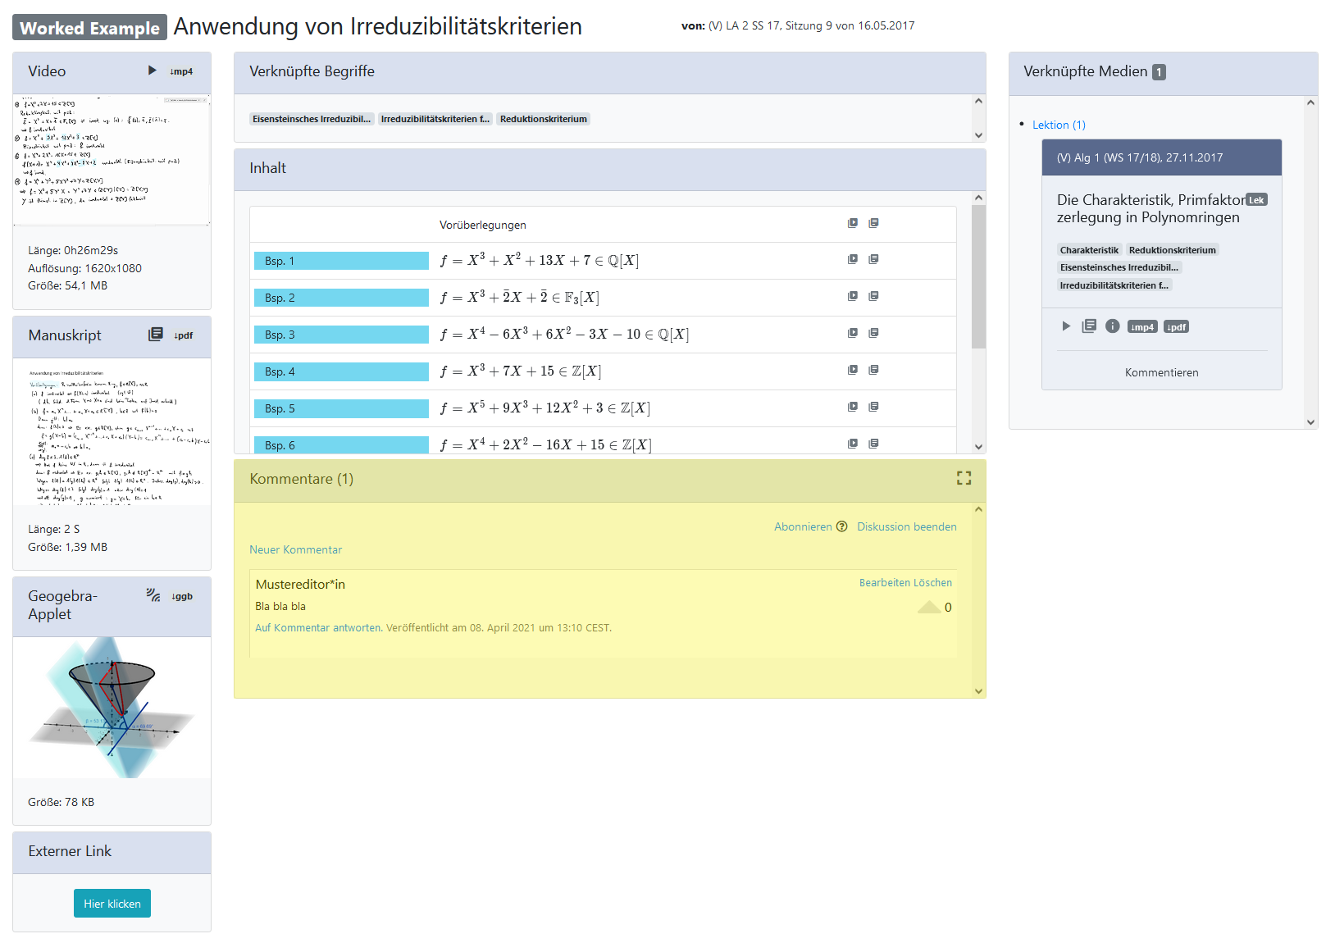Viewport: 1335px width, 943px height.
Task: Click Diskussion beenden link
Action: pos(906,526)
